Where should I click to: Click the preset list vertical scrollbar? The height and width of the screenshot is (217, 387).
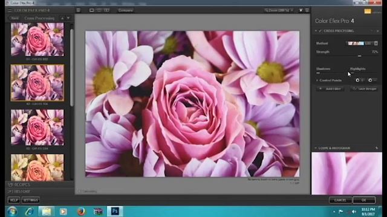(x=72, y=68)
